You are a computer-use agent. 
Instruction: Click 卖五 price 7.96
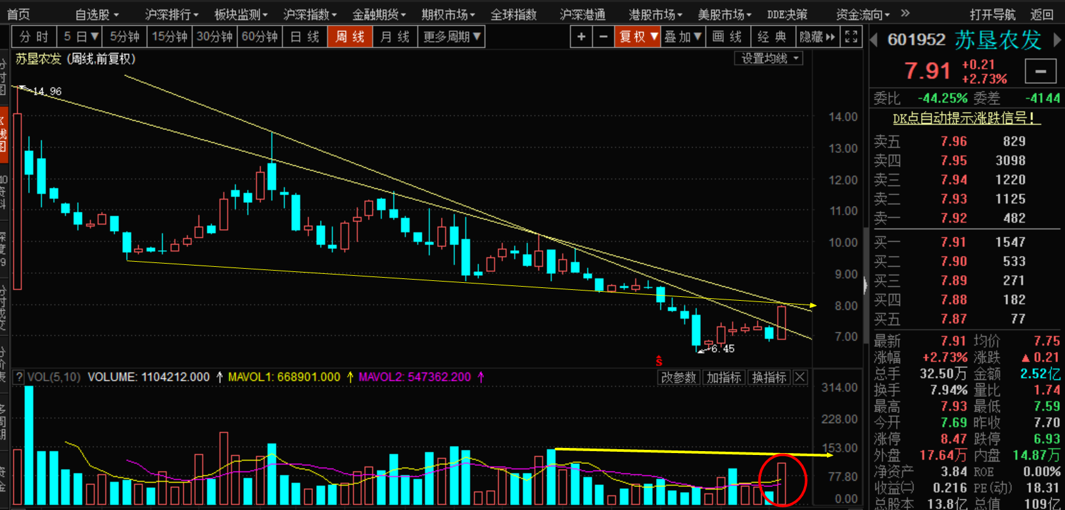954,141
